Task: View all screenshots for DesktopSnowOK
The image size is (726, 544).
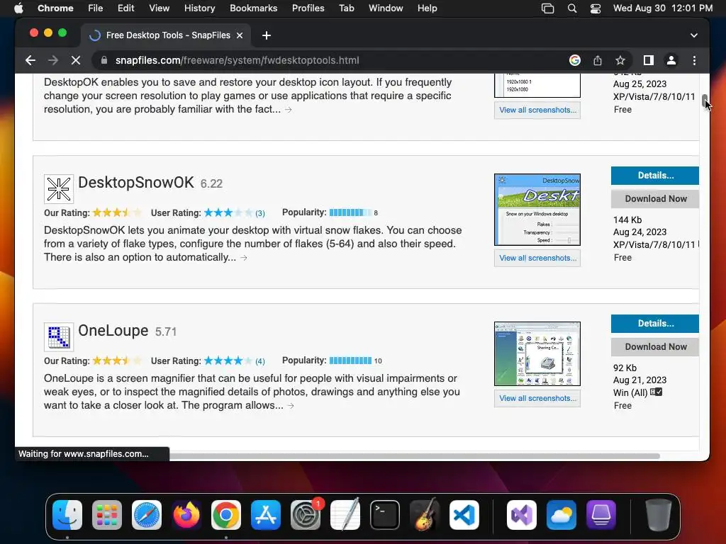Action: point(537,258)
